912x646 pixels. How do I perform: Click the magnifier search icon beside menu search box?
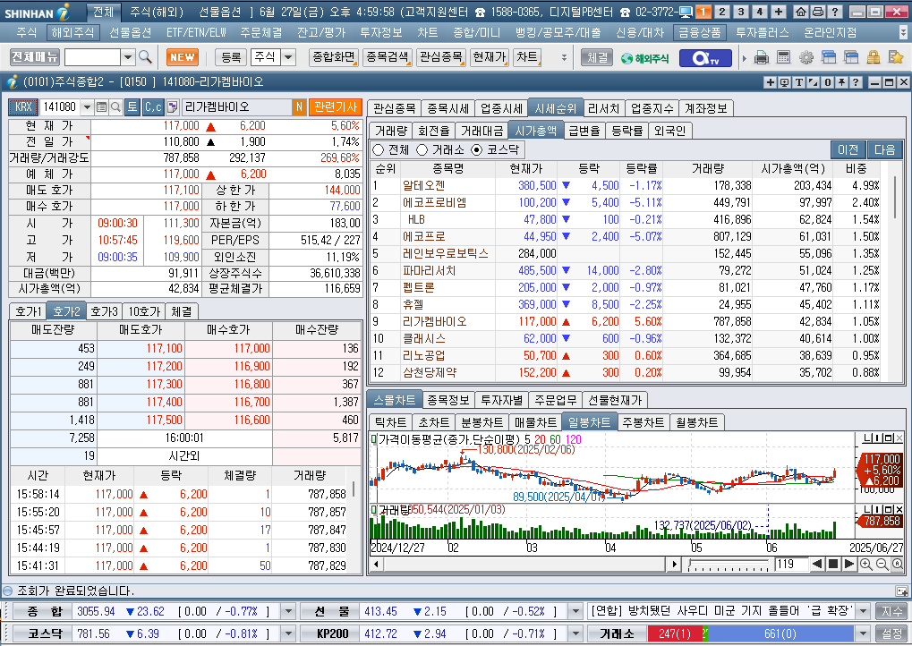pos(145,57)
